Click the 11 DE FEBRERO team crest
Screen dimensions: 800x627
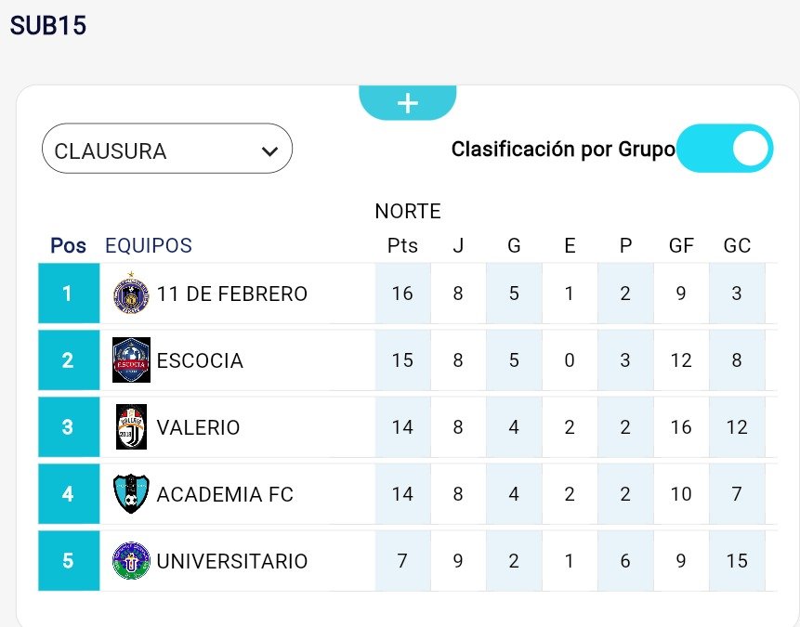131,294
